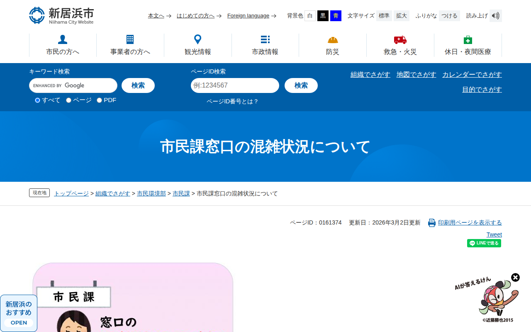Click the person icon above 市民の方へ
Image resolution: width=531 pixels, height=332 pixels.
pos(63,39)
